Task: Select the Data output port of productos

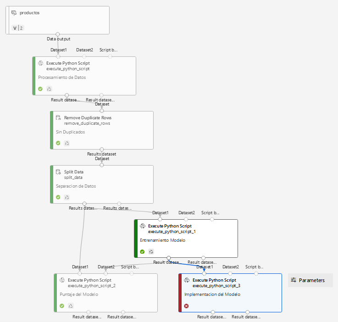Action: click(58, 34)
